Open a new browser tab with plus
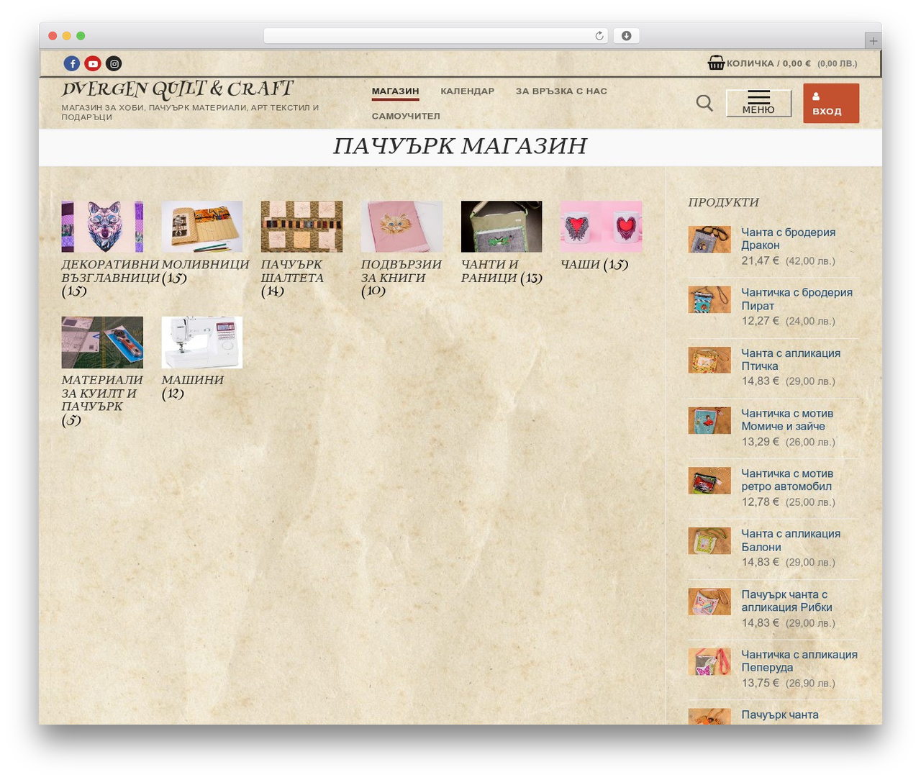921x780 pixels. 873,41
